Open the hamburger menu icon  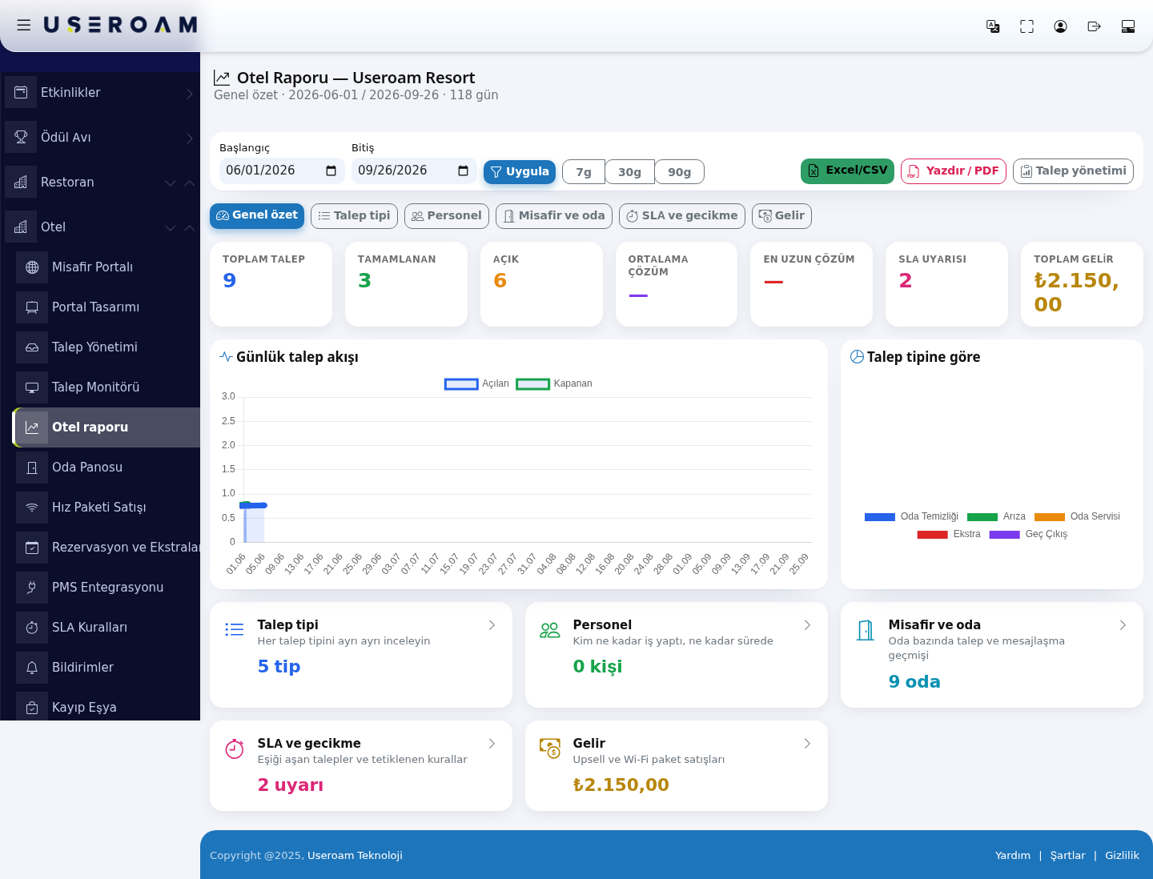[24, 25]
